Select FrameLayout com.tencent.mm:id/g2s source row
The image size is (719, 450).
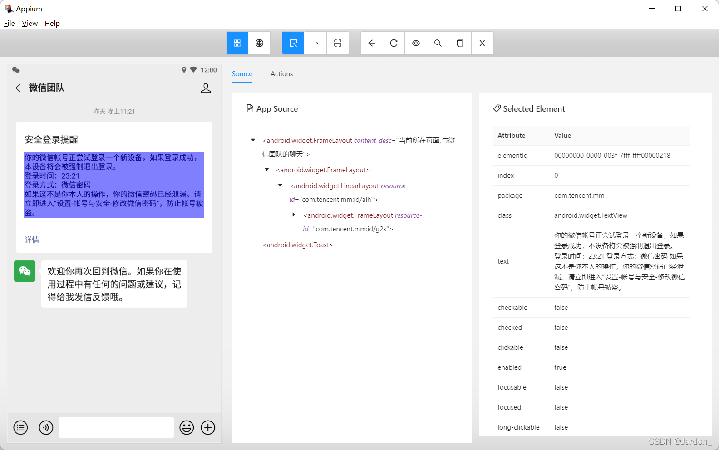[x=362, y=222]
